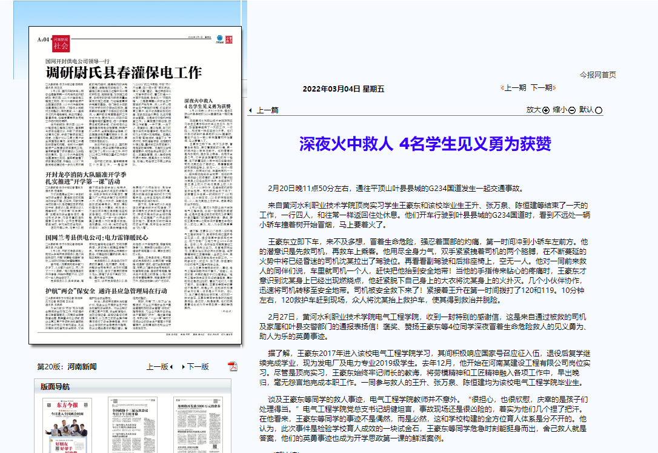Click the 缩小 zoom-out minus icon
The image size is (658, 453).
coord(572,110)
